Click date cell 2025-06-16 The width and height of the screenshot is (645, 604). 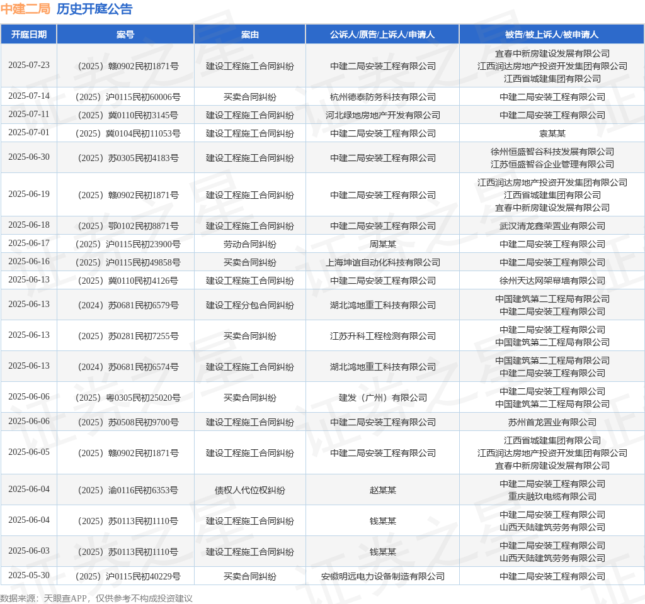tap(29, 262)
